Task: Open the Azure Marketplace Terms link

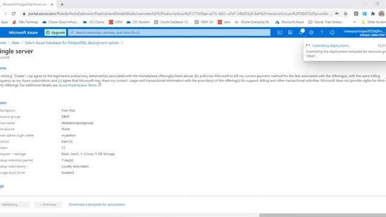Action: click(78, 86)
